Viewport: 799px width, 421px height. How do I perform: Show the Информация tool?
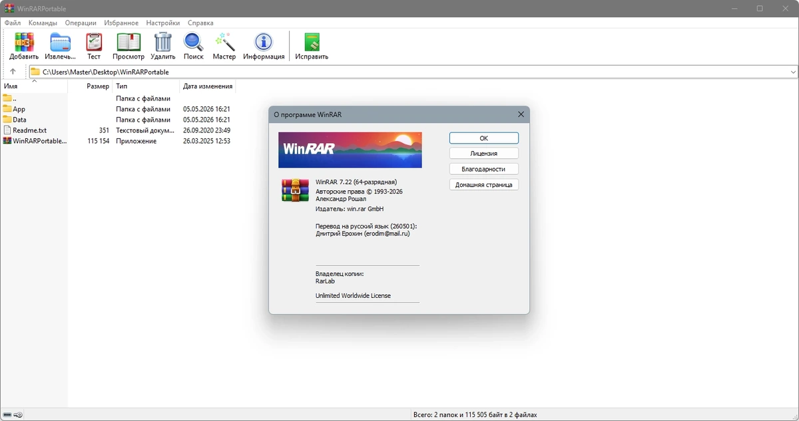coord(264,43)
